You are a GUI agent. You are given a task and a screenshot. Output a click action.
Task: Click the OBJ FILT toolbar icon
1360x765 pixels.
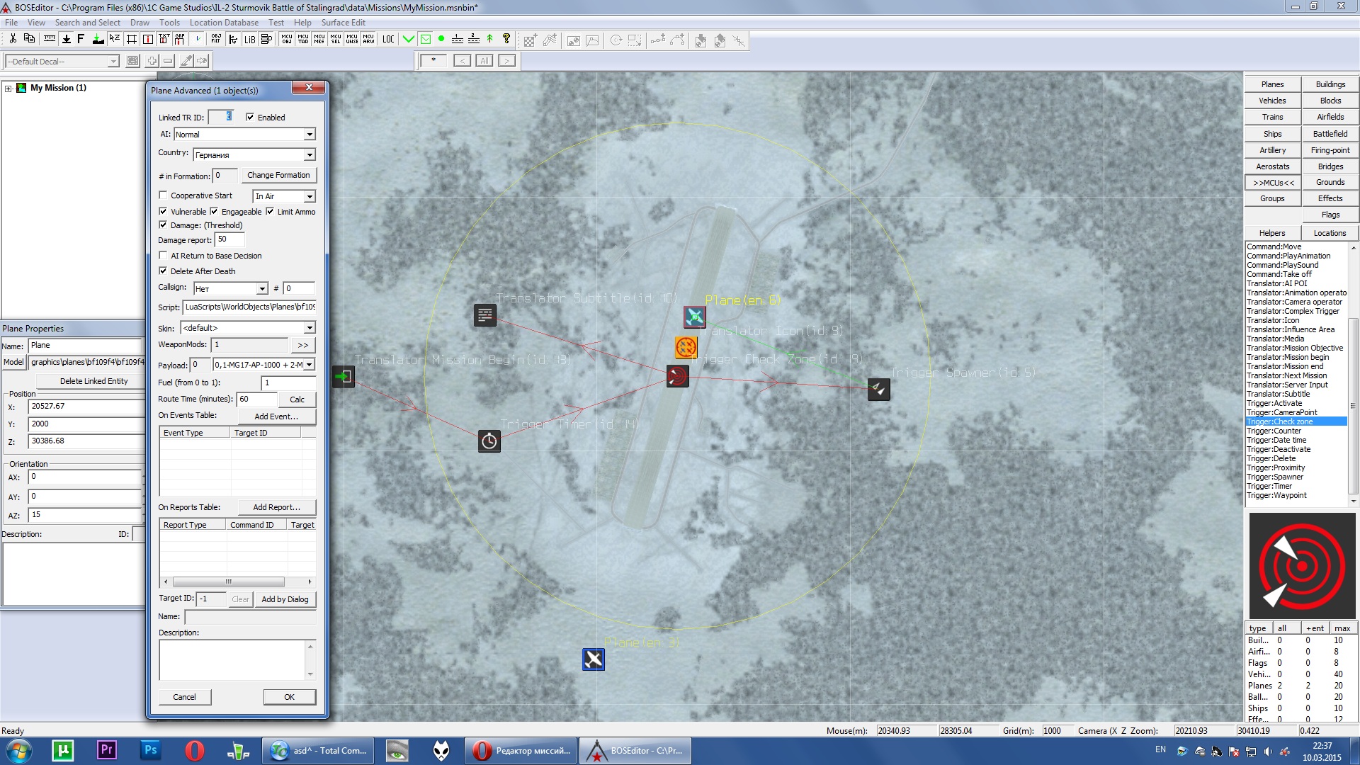pyautogui.click(x=216, y=39)
